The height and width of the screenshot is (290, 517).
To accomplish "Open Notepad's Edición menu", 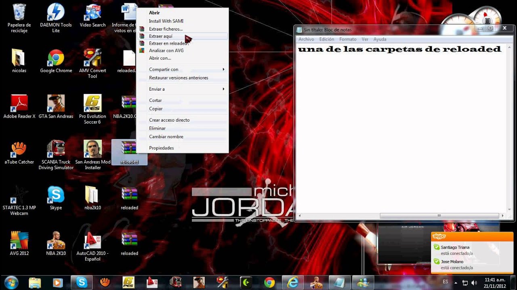I will [326, 39].
